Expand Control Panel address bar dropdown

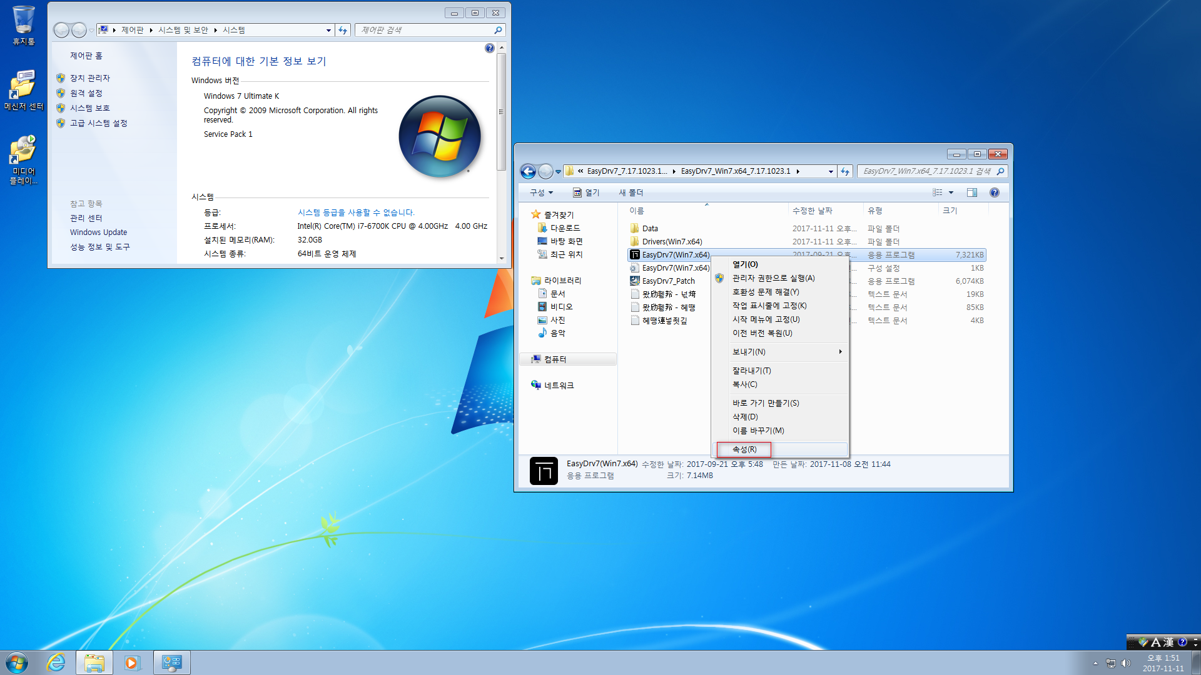[x=328, y=30]
